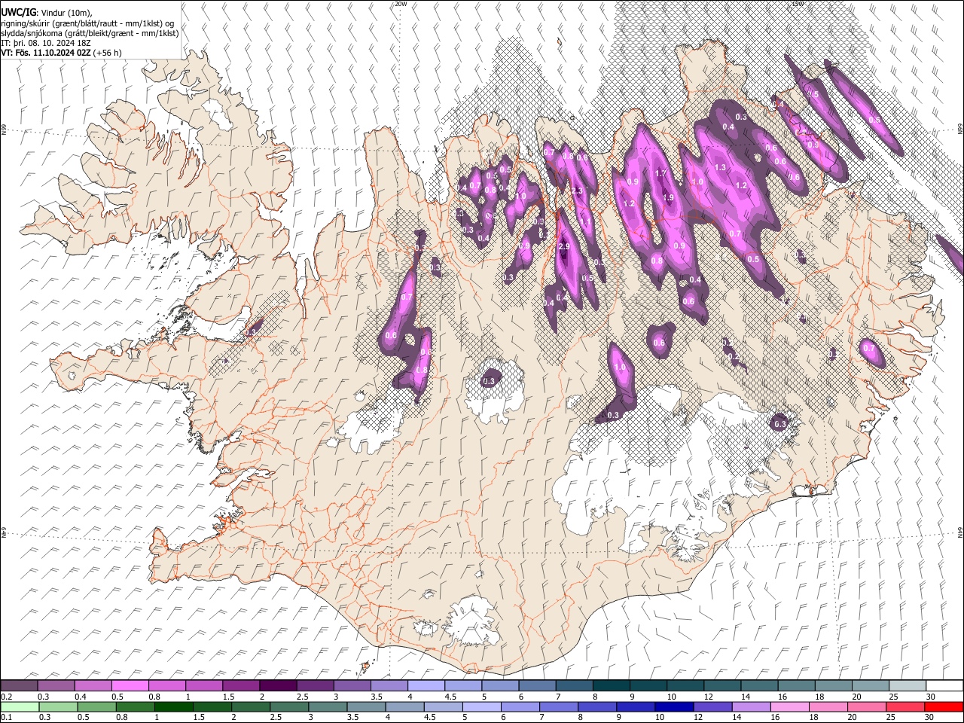Click the 15W longitude label

pyautogui.click(x=798, y=4)
